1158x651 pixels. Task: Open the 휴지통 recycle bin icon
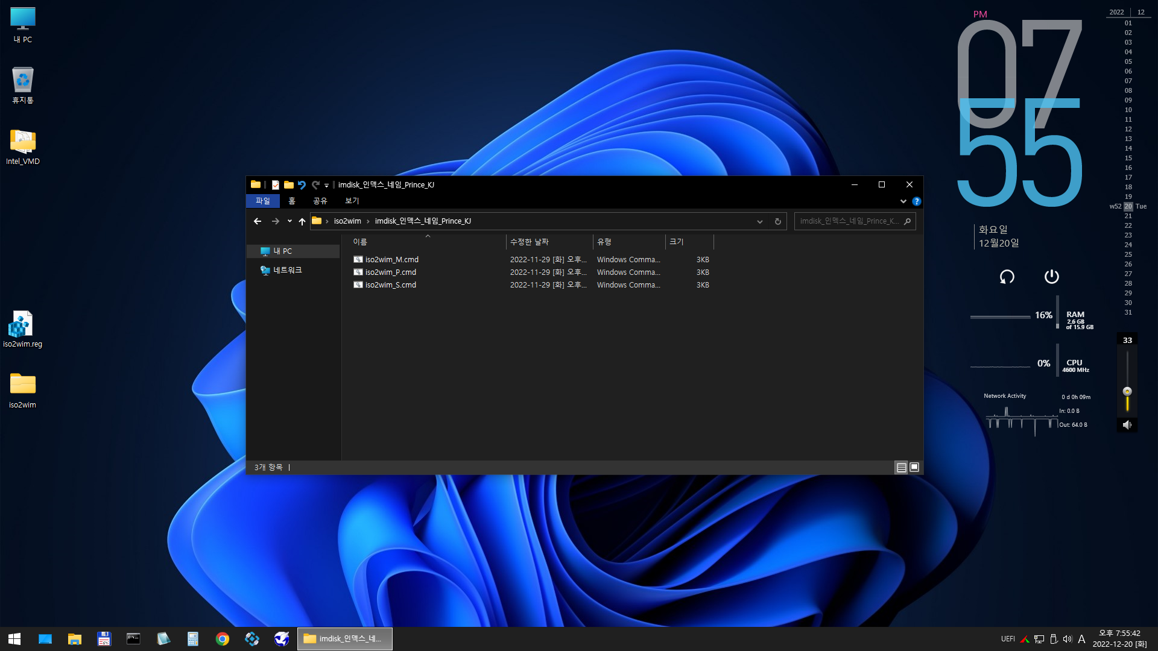click(23, 86)
